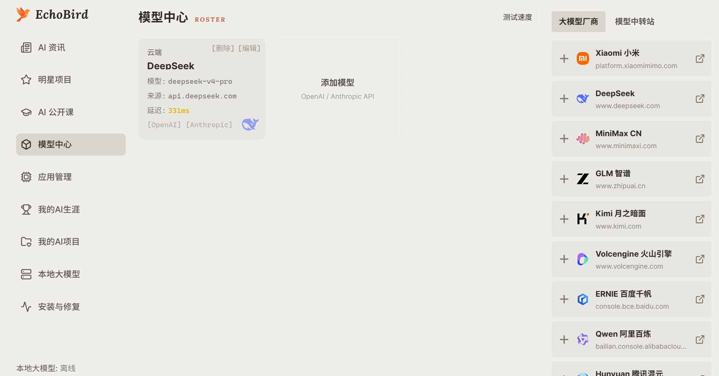Viewport: 719px width, 376px height.
Task: Select the [OpenAI] protocol tag
Action: (164, 125)
